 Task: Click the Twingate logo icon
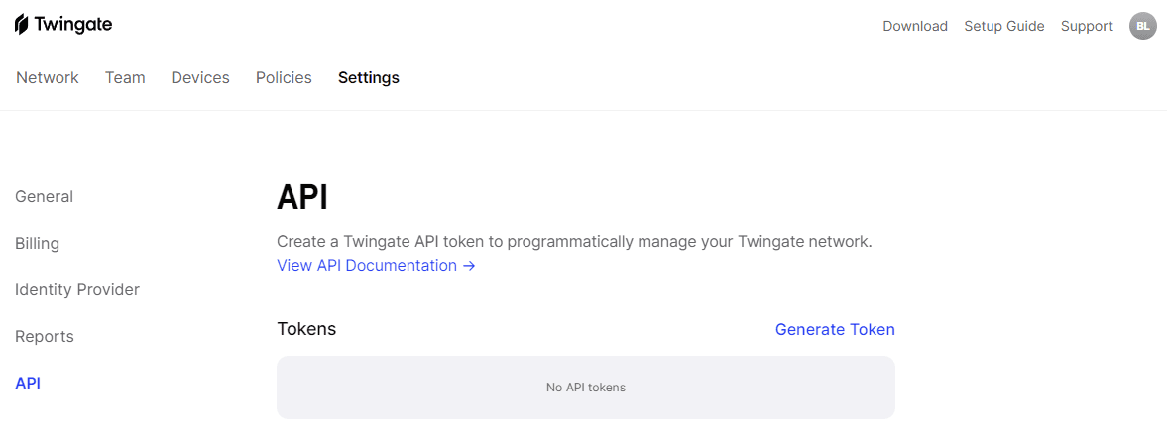[x=22, y=26]
